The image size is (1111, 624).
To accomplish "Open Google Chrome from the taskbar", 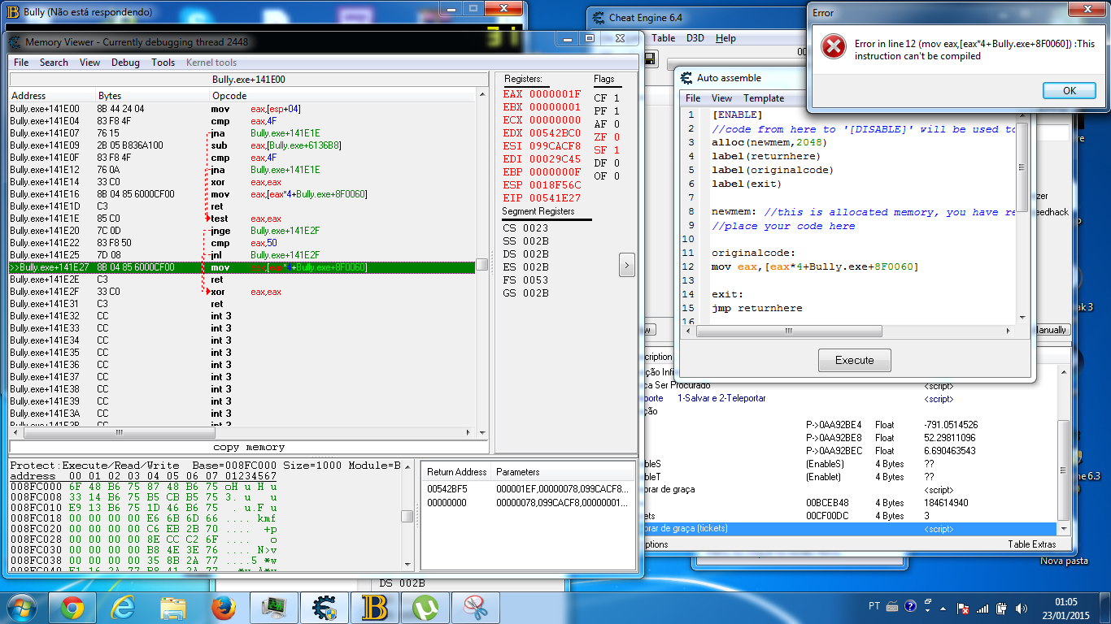I will pos(72,608).
